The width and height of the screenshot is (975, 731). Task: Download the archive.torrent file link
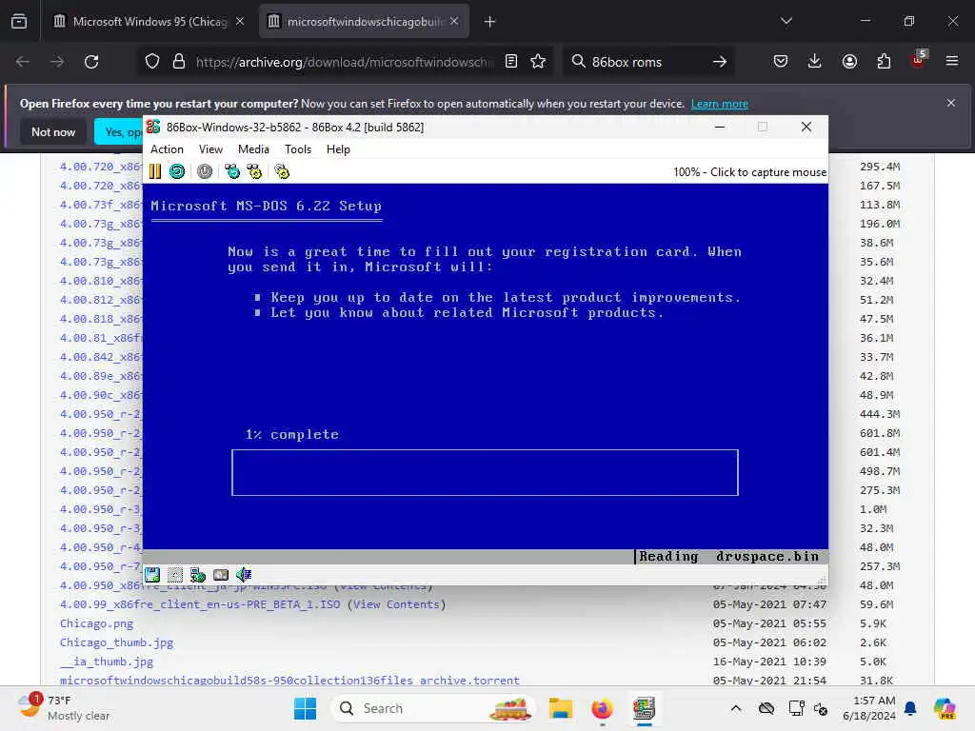[x=289, y=680]
